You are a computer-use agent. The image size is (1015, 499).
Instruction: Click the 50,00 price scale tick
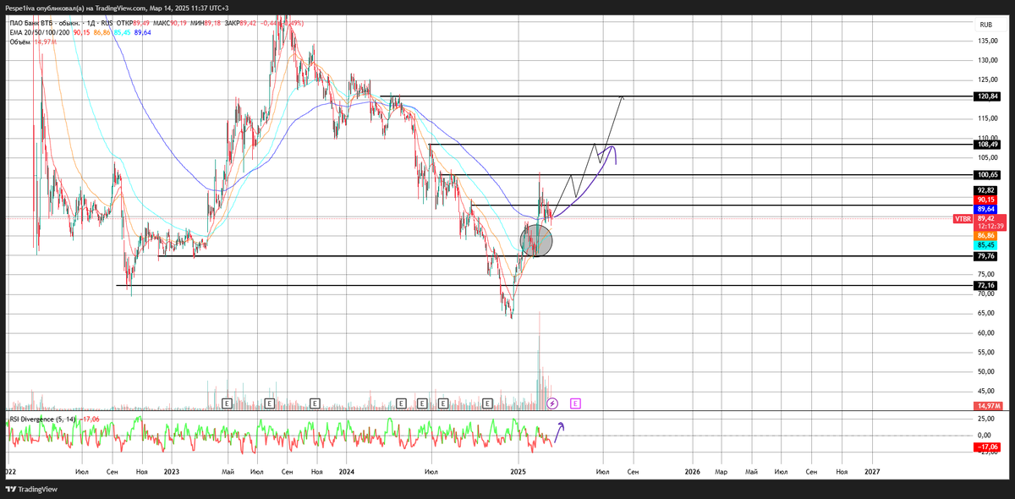pyautogui.click(x=986, y=371)
